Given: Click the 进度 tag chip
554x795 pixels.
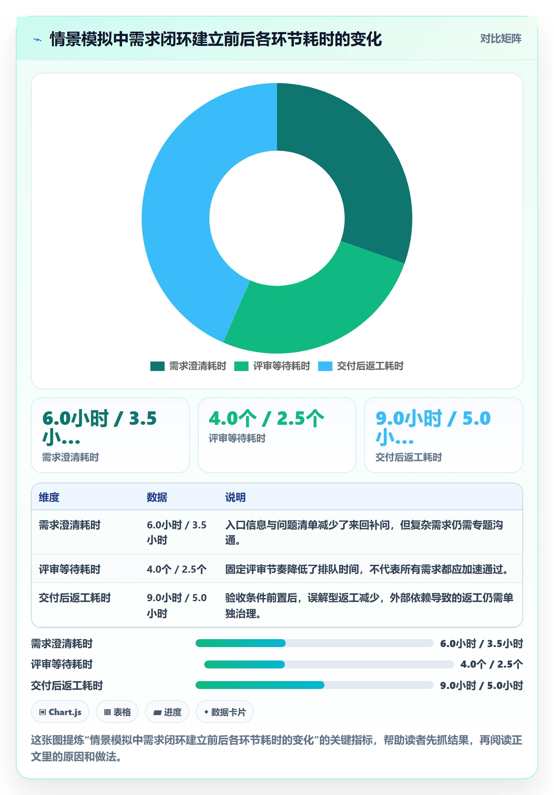Looking at the screenshot, I should coord(167,712).
